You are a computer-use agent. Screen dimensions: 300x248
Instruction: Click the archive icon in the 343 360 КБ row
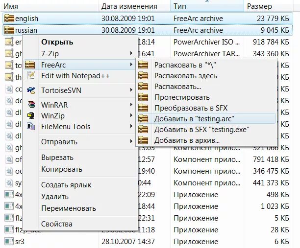9,54
